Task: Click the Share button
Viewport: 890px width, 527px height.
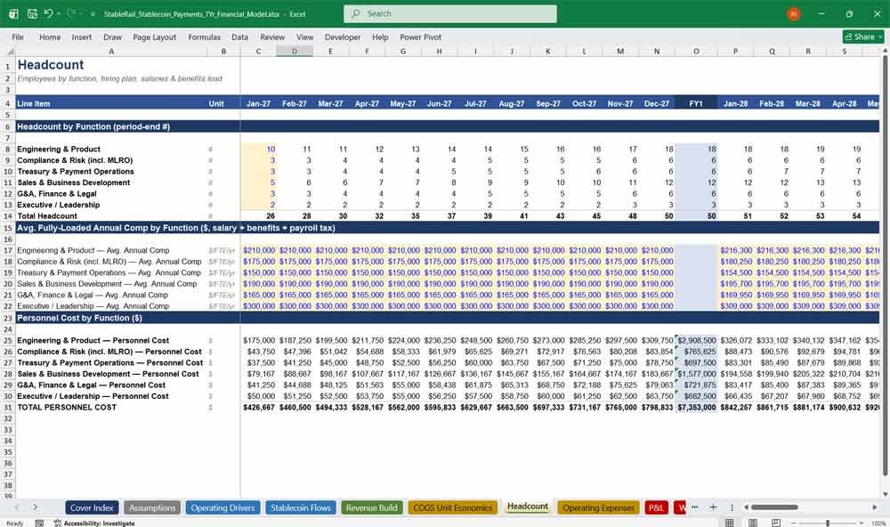Action: coord(863,36)
